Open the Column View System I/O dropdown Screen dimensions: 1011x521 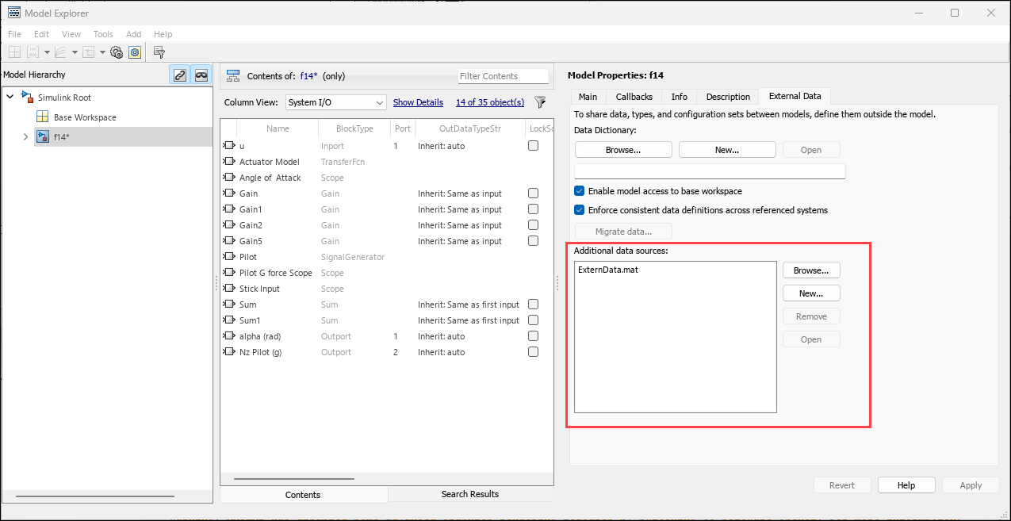[335, 102]
